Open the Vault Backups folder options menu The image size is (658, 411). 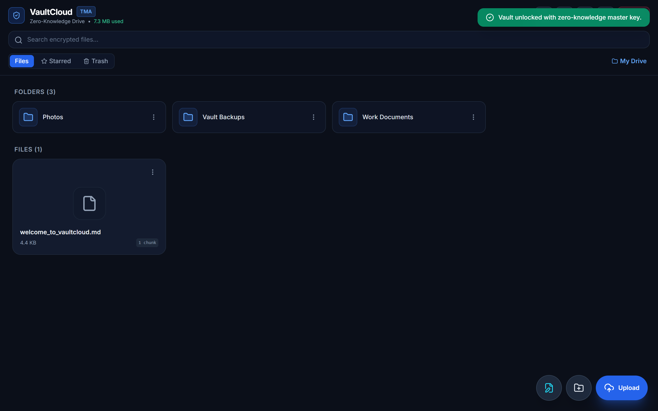(314, 117)
